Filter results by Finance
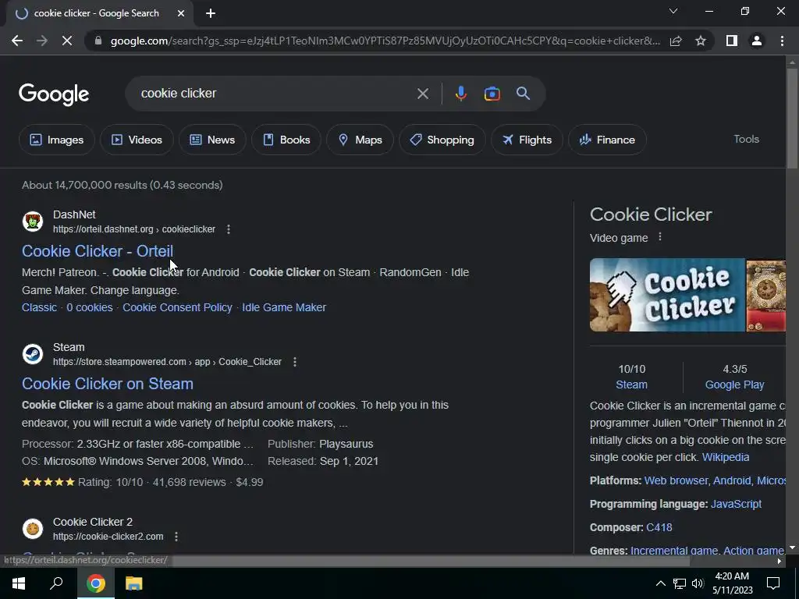This screenshot has height=599, width=799. pyautogui.click(x=607, y=140)
